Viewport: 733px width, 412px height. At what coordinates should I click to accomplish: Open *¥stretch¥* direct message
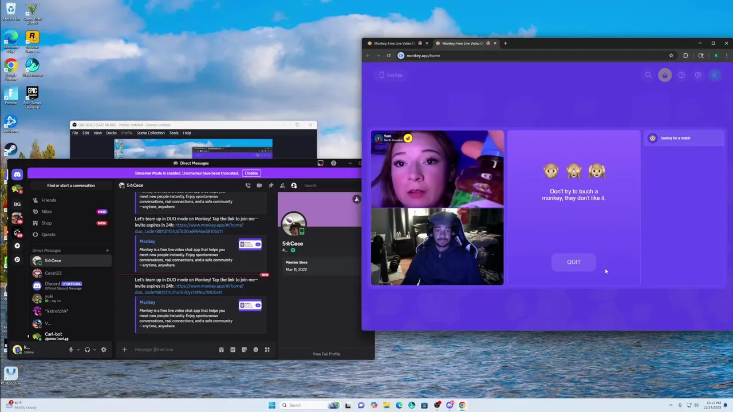point(70,311)
